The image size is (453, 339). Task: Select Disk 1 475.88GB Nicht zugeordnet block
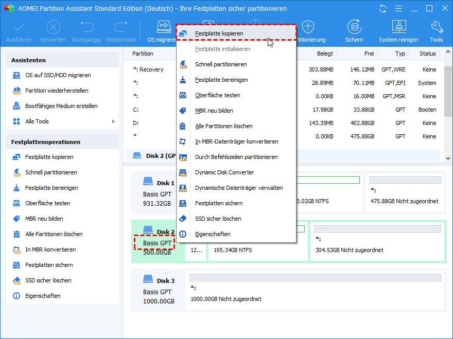click(x=405, y=192)
